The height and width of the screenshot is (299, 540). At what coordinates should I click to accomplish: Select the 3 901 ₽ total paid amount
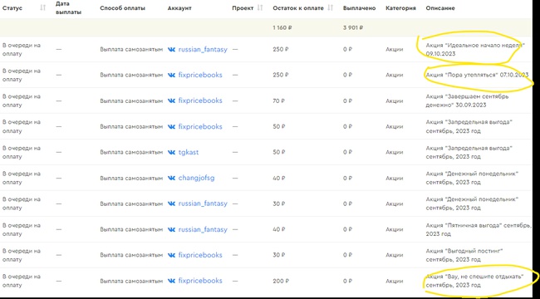(353, 28)
